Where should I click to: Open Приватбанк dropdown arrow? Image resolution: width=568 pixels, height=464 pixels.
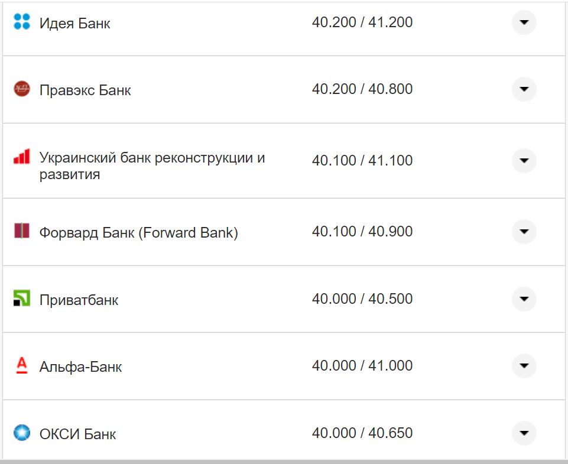coord(524,299)
